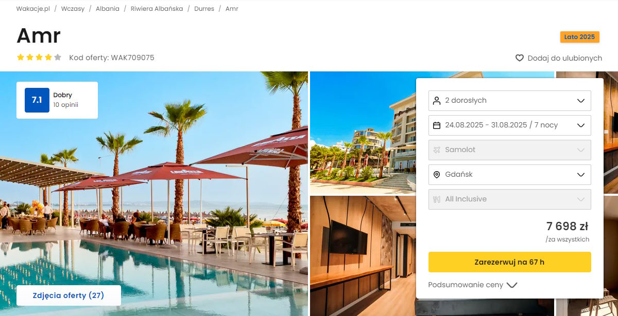Expand Podsumowanie ceny price summary
The image size is (618, 316).
(x=472, y=285)
